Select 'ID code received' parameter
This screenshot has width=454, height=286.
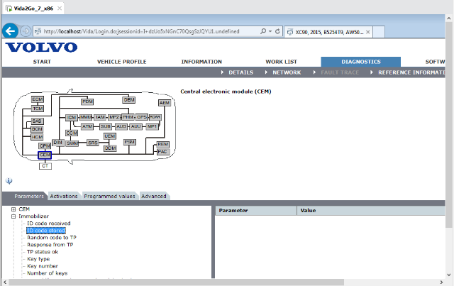tap(49, 224)
